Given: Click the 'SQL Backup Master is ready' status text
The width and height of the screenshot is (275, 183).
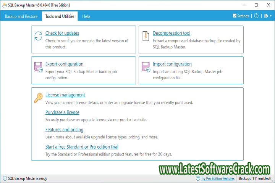Looking at the screenshot, I should pos(27,178).
